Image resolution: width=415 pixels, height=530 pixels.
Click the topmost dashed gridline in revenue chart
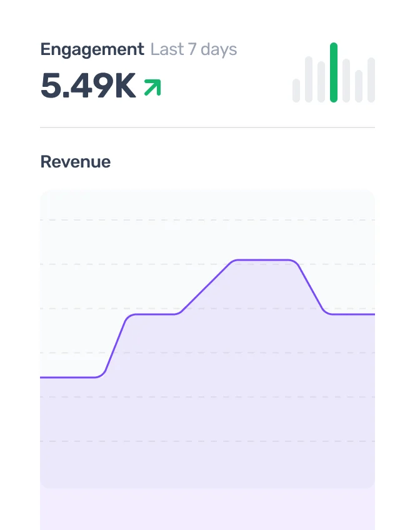206,220
